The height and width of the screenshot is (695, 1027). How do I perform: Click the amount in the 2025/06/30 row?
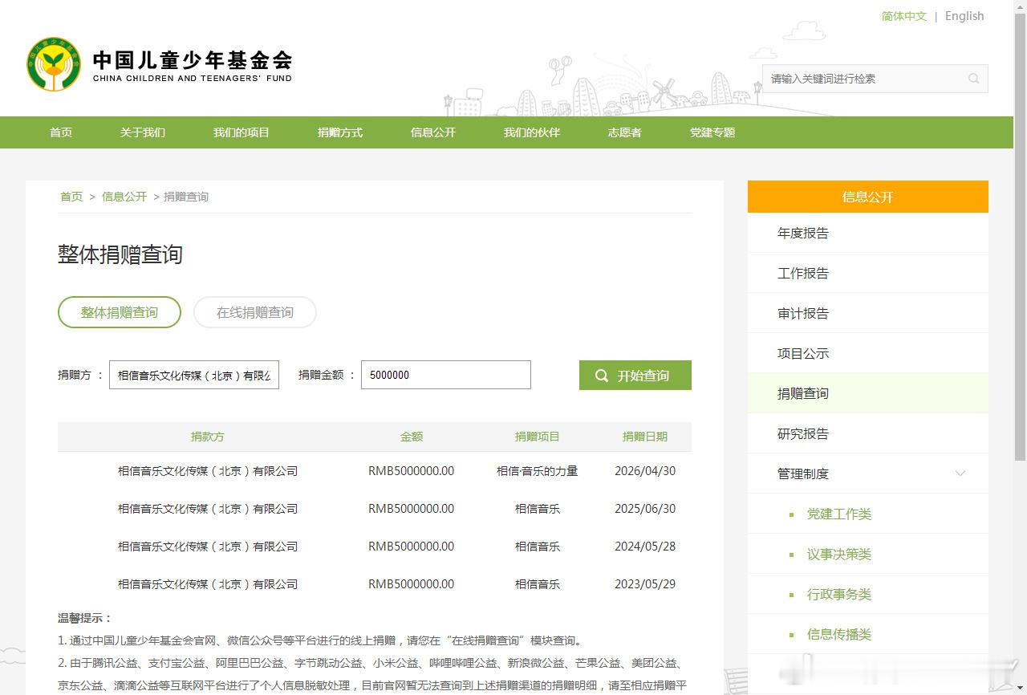coord(412,509)
